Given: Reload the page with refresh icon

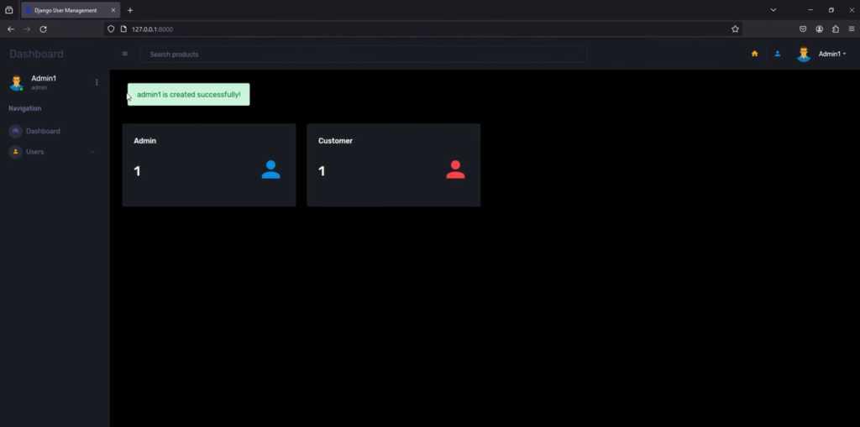Looking at the screenshot, I should click(x=44, y=29).
